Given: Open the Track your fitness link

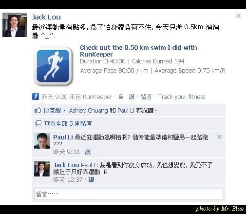Looking at the screenshot, I should coord(182,97).
